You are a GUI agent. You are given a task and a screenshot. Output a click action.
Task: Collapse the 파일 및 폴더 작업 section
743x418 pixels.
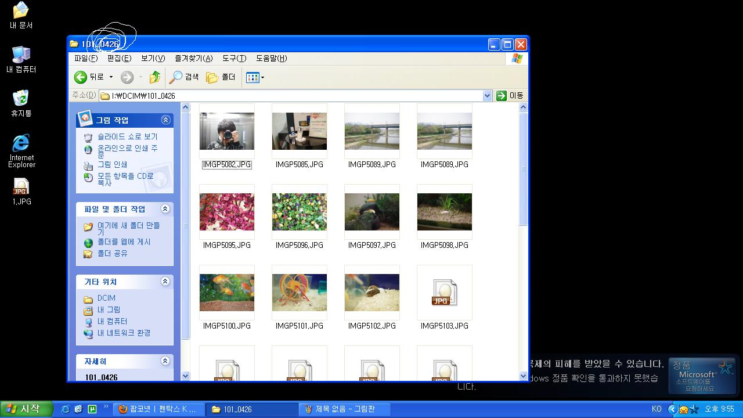[x=165, y=209]
